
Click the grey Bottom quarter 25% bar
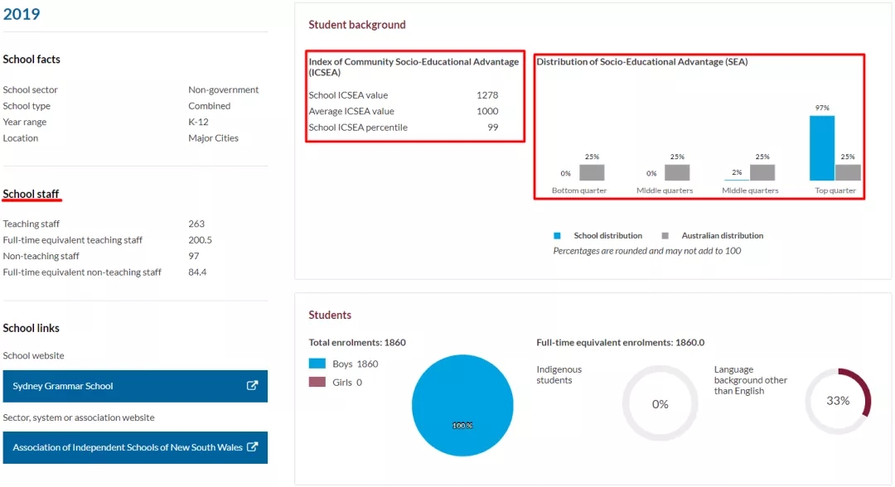pos(592,172)
